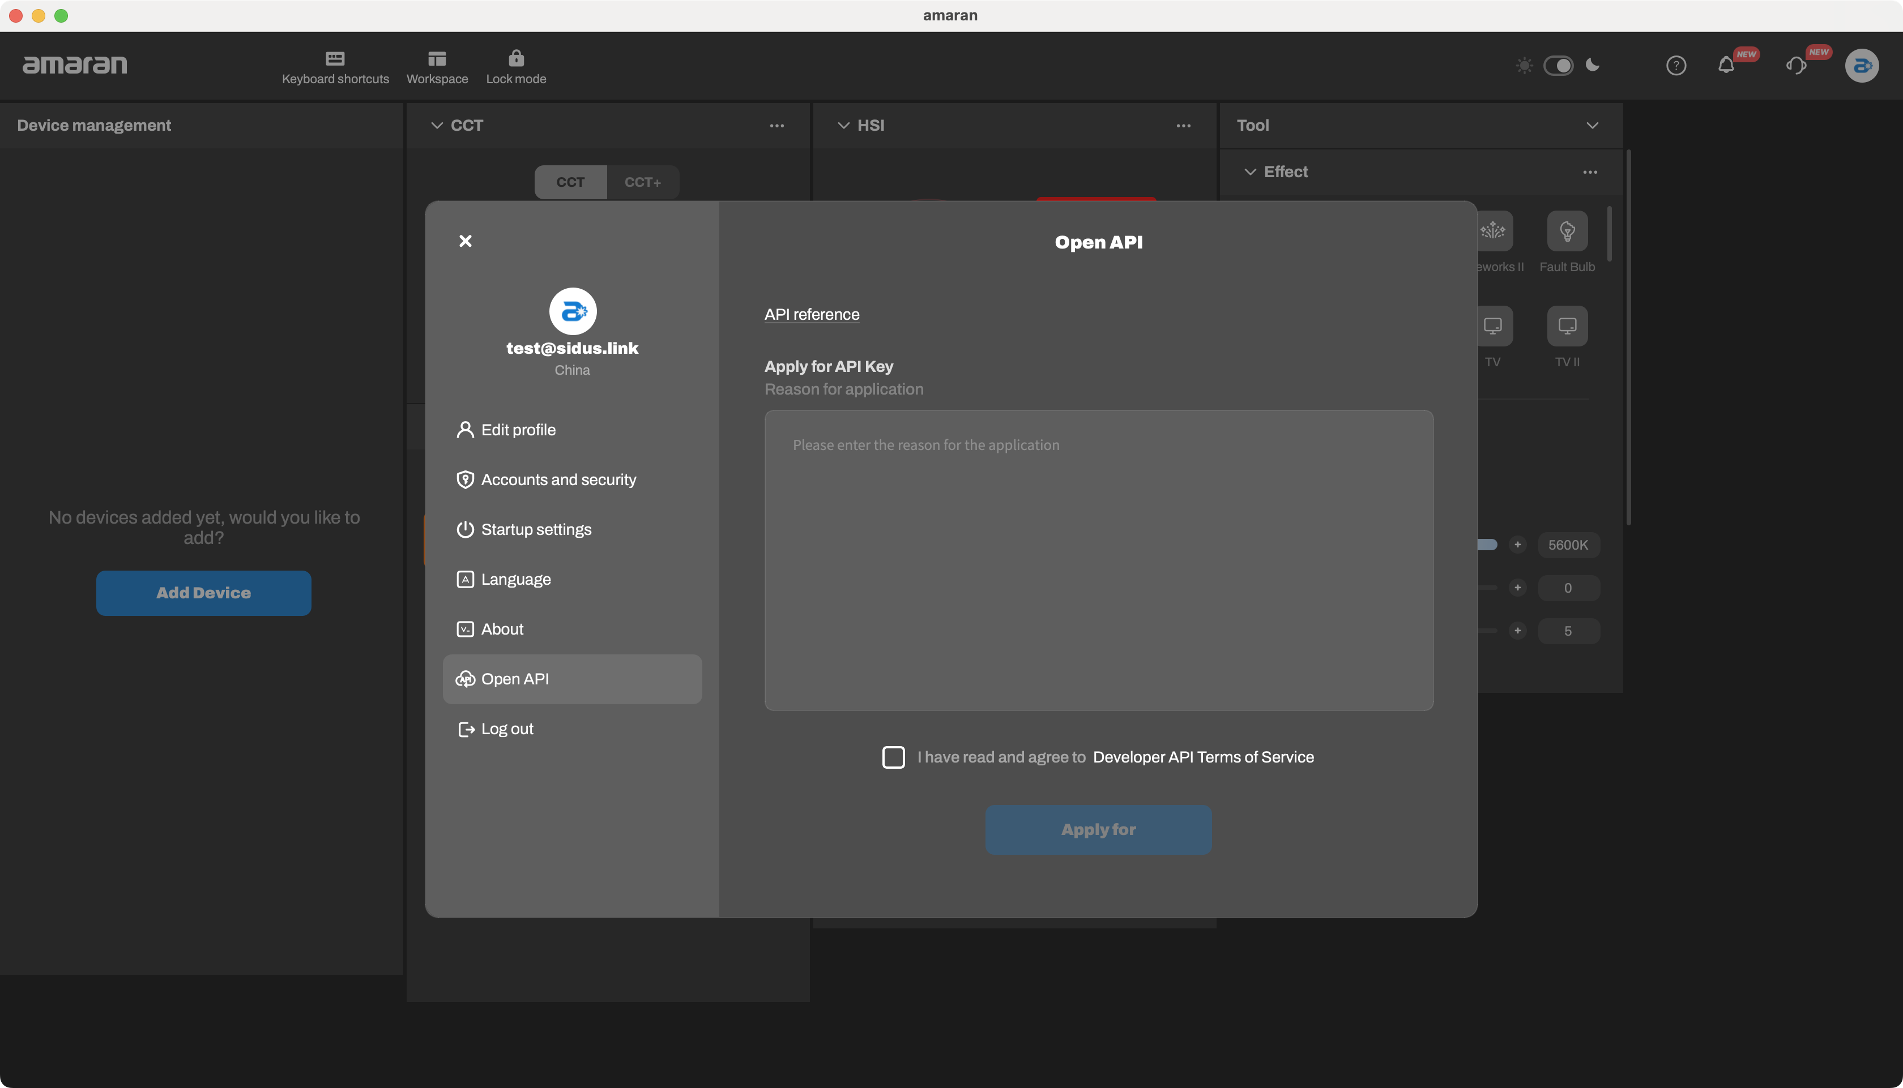Open the customer support headset icon
Image resolution: width=1903 pixels, height=1088 pixels.
coord(1796,66)
